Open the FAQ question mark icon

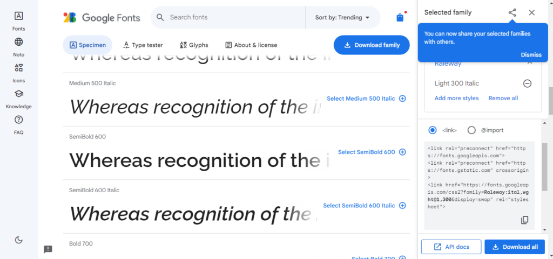(x=19, y=120)
